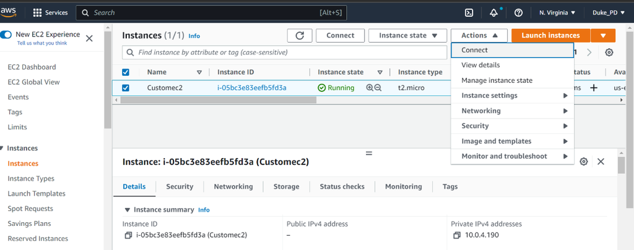This screenshot has width=634, height=250.
Task: Expand Monitor and troubleshoot submenu
Action: [512, 156]
